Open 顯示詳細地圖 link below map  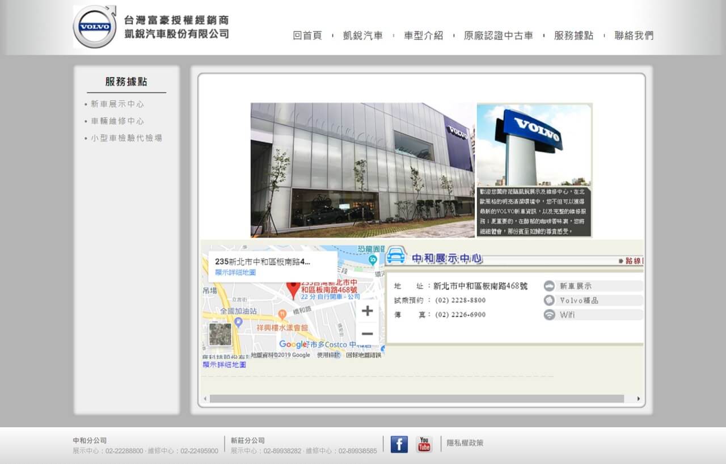tap(225, 365)
